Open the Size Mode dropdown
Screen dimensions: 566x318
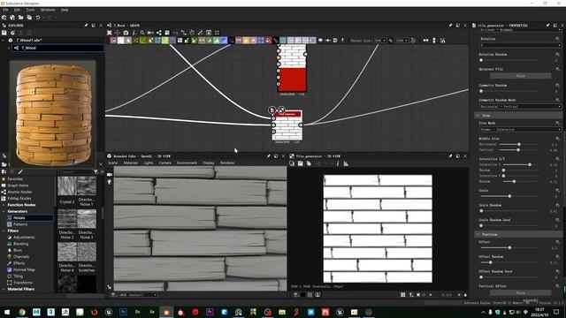(520, 130)
